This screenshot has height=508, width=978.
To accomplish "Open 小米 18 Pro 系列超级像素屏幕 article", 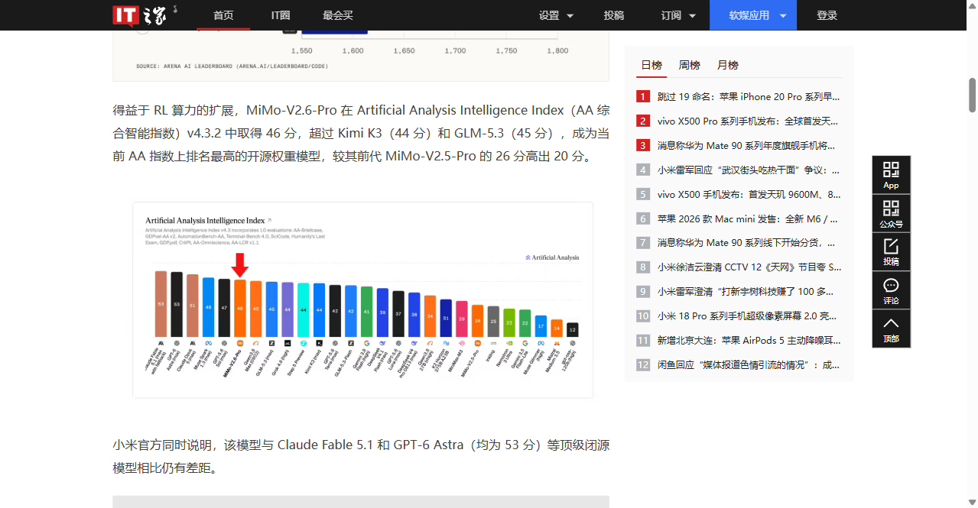I will click(x=749, y=315).
